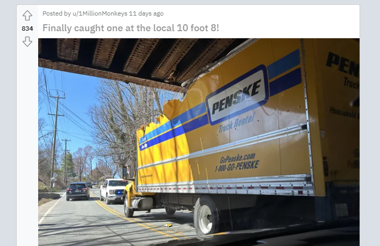The height and width of the screenshot is (246, 380).
Task: Downvote the post with the arrow
Action: (27, 41)
